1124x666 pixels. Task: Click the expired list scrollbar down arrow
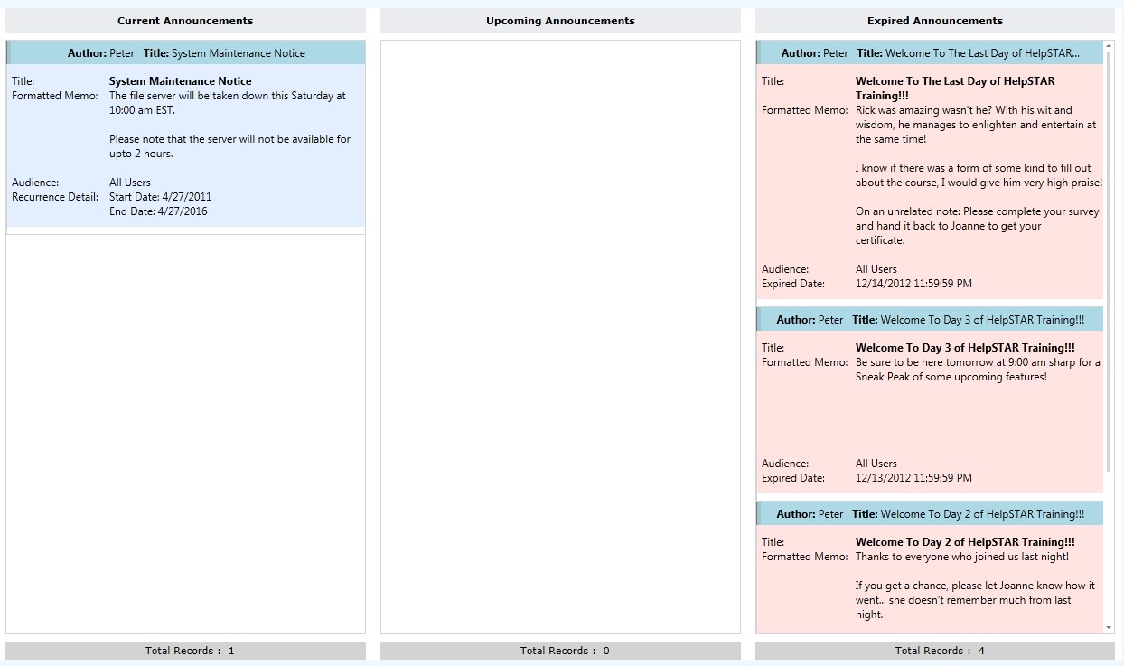[x=1109, y=627]
